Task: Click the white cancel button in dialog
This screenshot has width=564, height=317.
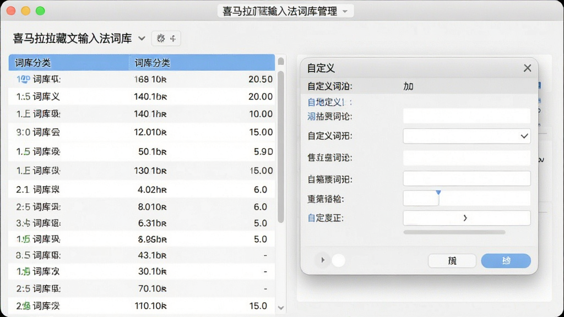Action: pos(452,260)
